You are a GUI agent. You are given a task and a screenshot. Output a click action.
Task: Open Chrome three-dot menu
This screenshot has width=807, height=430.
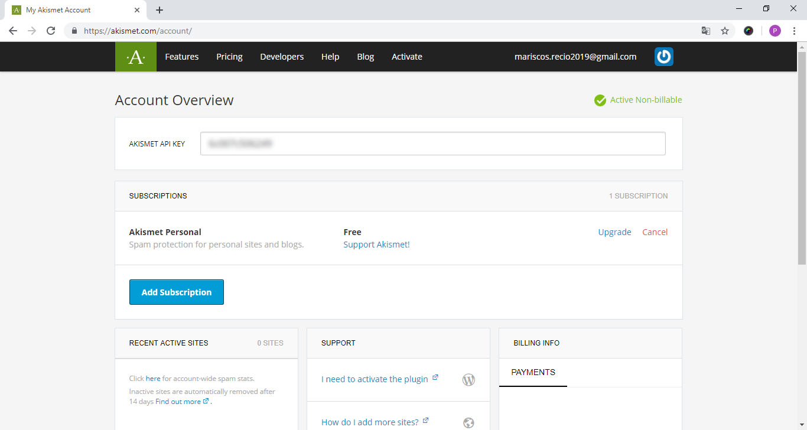point(795,31)
